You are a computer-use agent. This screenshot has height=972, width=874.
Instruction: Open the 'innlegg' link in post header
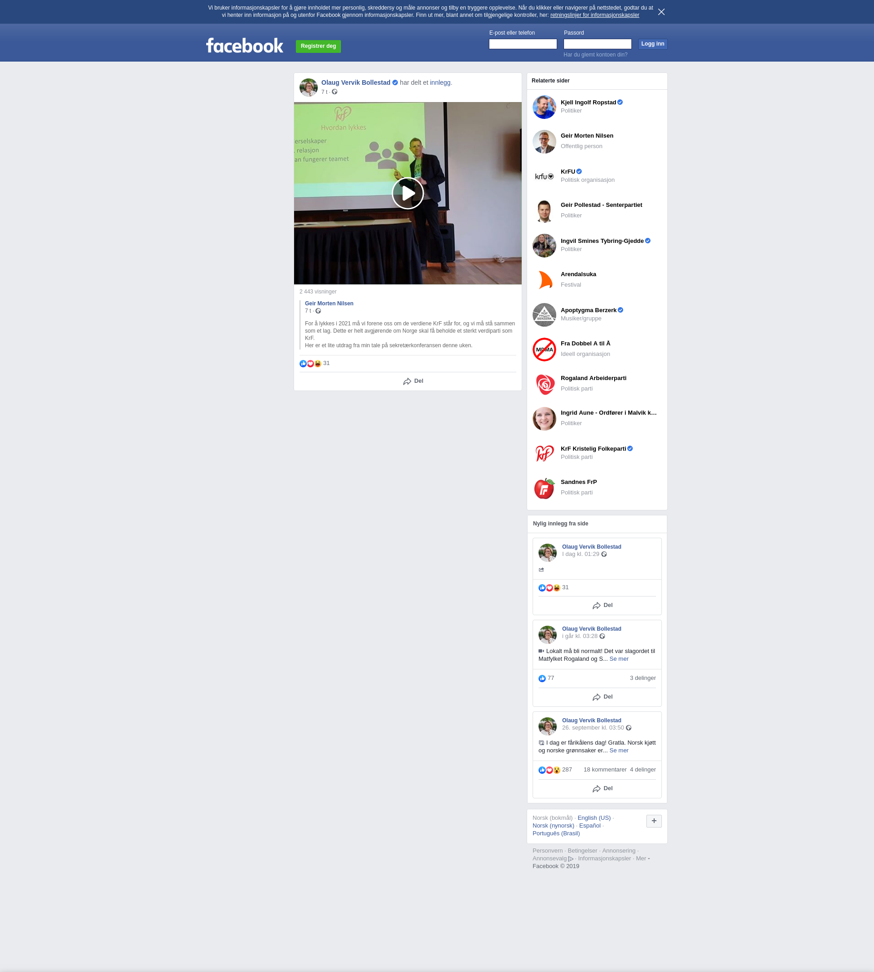click(440, 82)
